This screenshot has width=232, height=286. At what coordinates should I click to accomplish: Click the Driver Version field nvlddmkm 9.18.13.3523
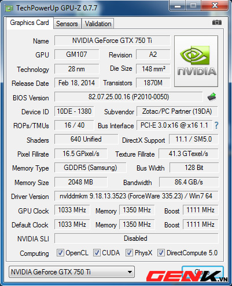point(136,196)
